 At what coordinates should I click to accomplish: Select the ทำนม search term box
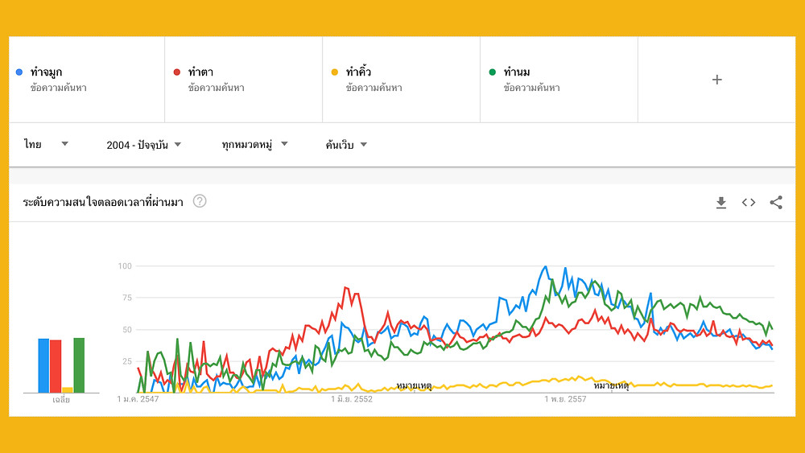tap(559, 80)
